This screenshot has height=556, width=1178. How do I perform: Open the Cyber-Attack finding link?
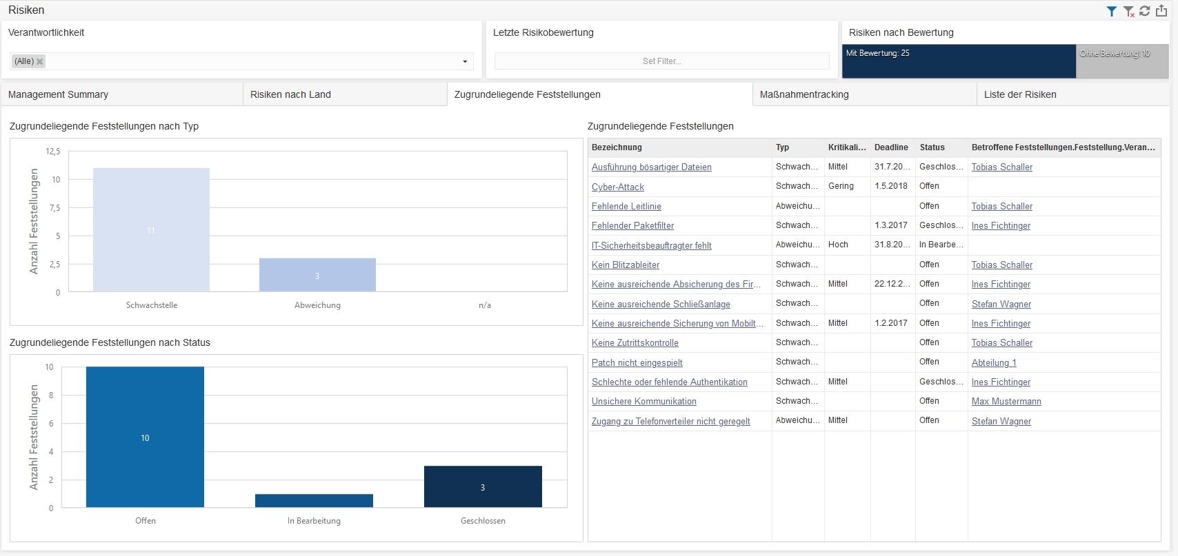tap(618, 187)
